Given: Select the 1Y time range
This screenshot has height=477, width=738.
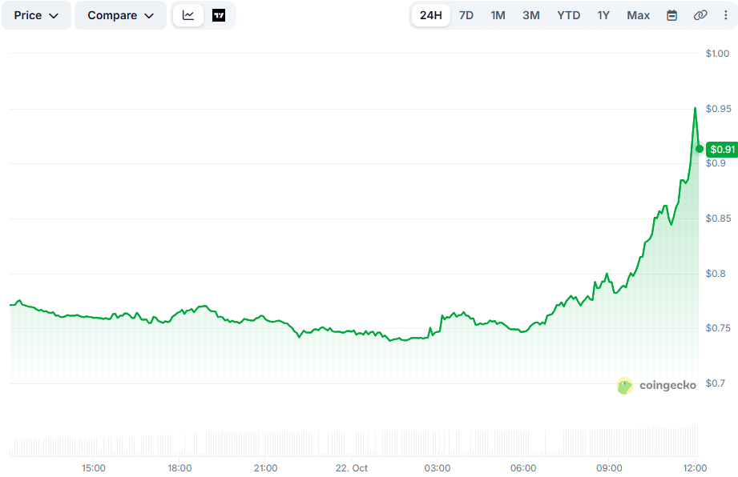Looking at the screenshot, I should coord(603,15).
